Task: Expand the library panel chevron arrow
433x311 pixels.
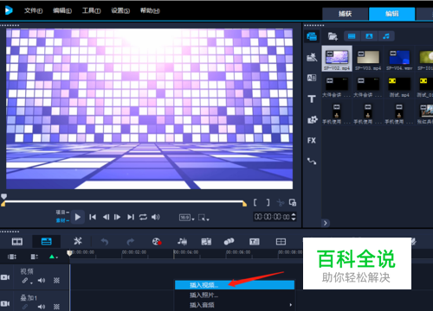Action: 326,223
